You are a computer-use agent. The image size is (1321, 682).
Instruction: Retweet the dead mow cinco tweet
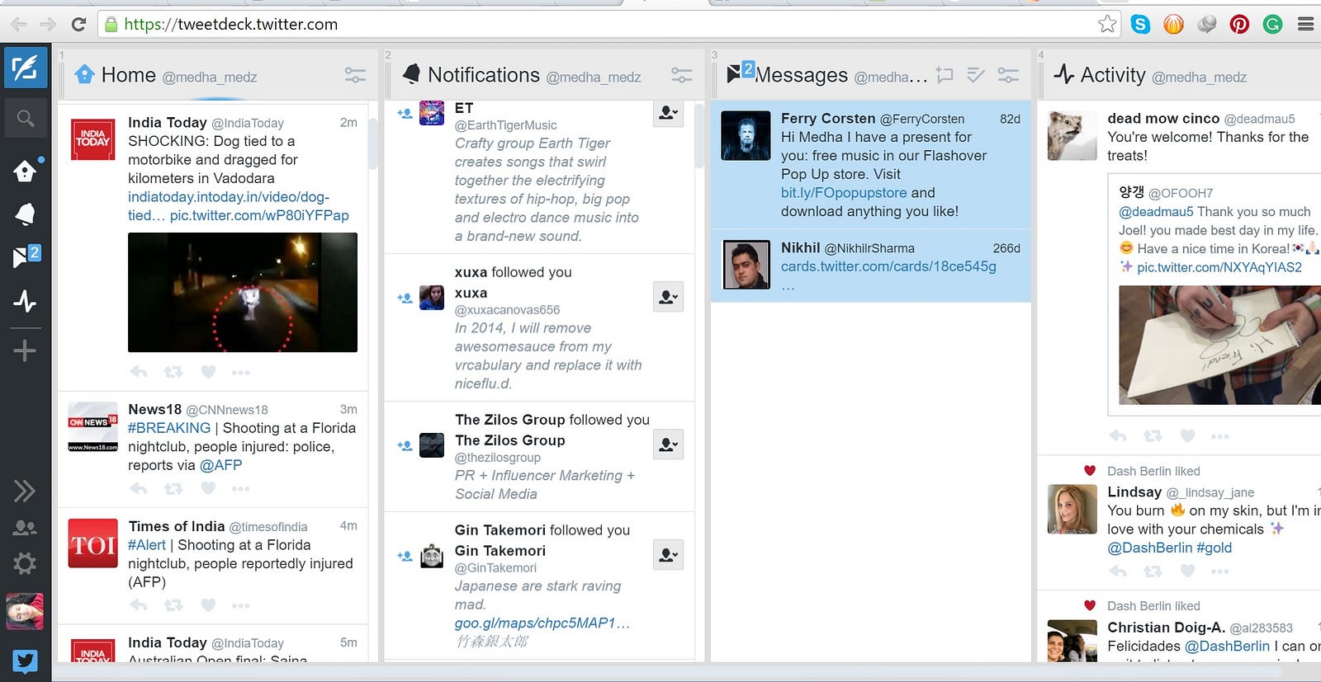click(1153, 435)
